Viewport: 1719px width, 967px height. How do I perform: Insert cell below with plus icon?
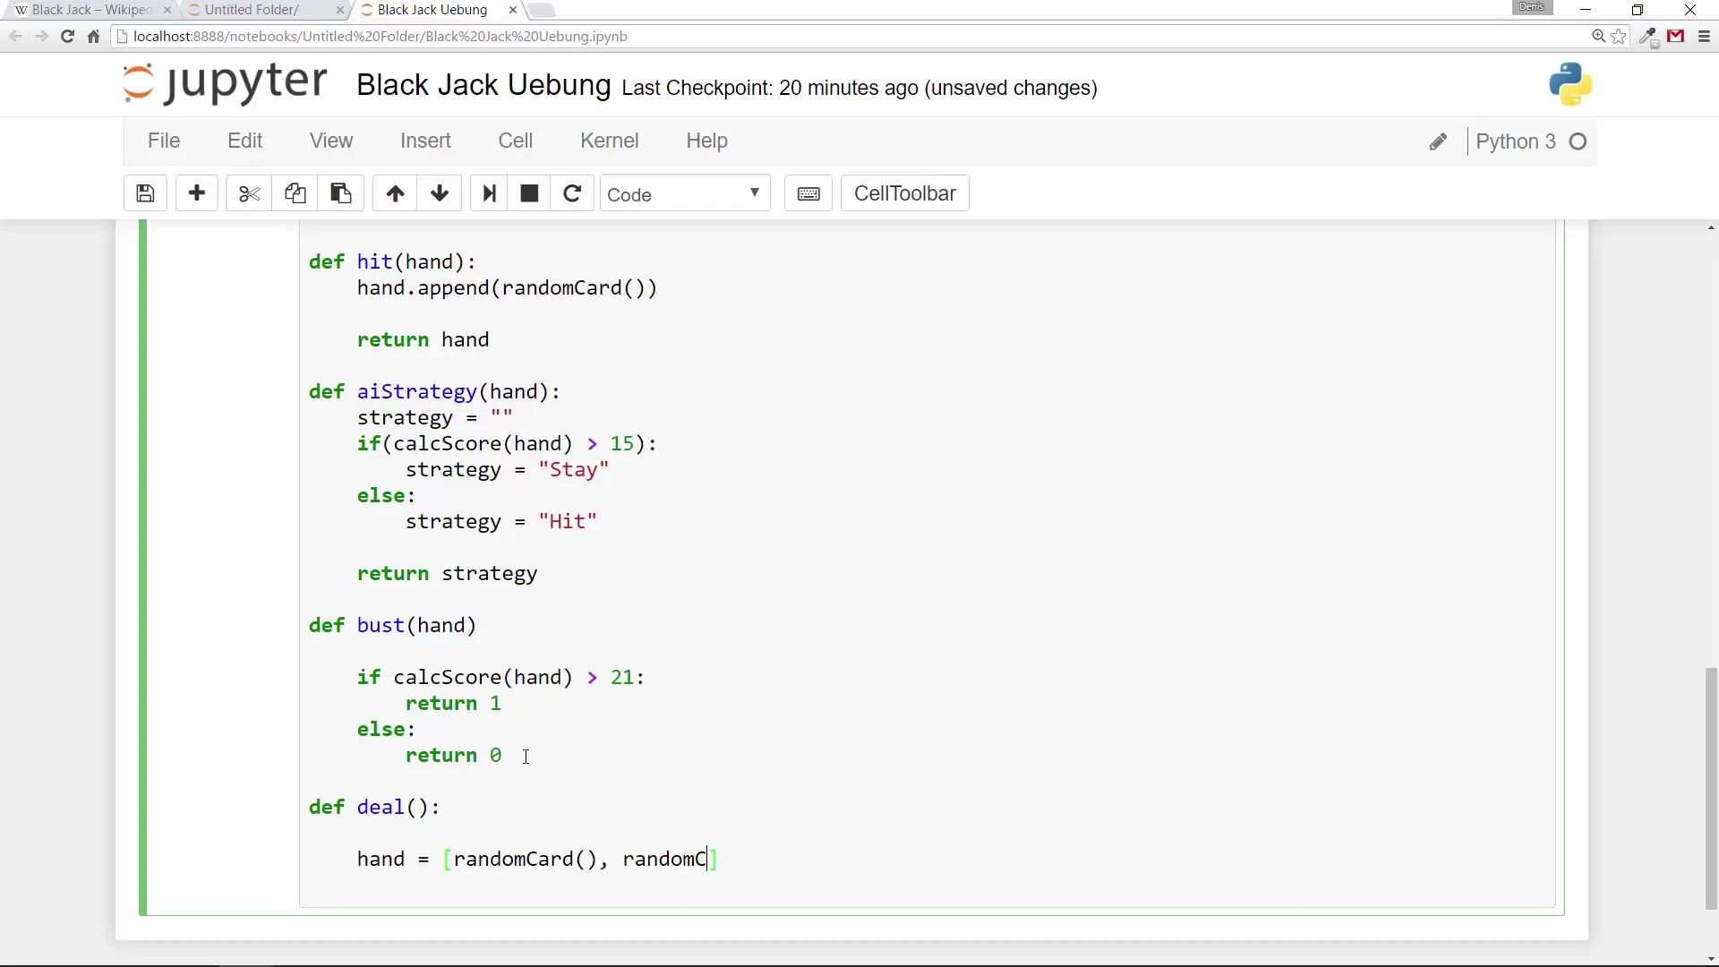(x=197, y=193)
